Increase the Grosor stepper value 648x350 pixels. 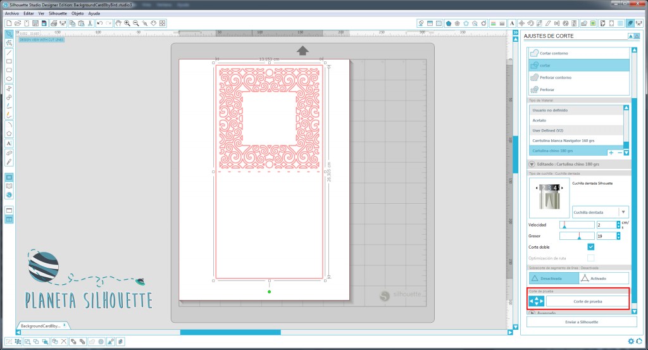(618, 234)
